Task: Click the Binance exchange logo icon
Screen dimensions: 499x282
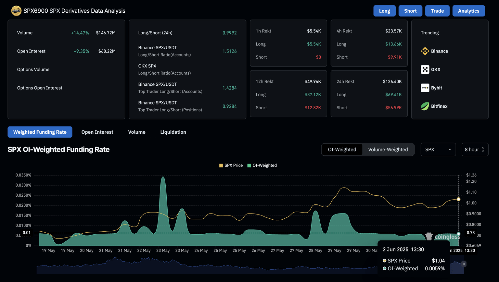Action: click(x=425, y=51)
